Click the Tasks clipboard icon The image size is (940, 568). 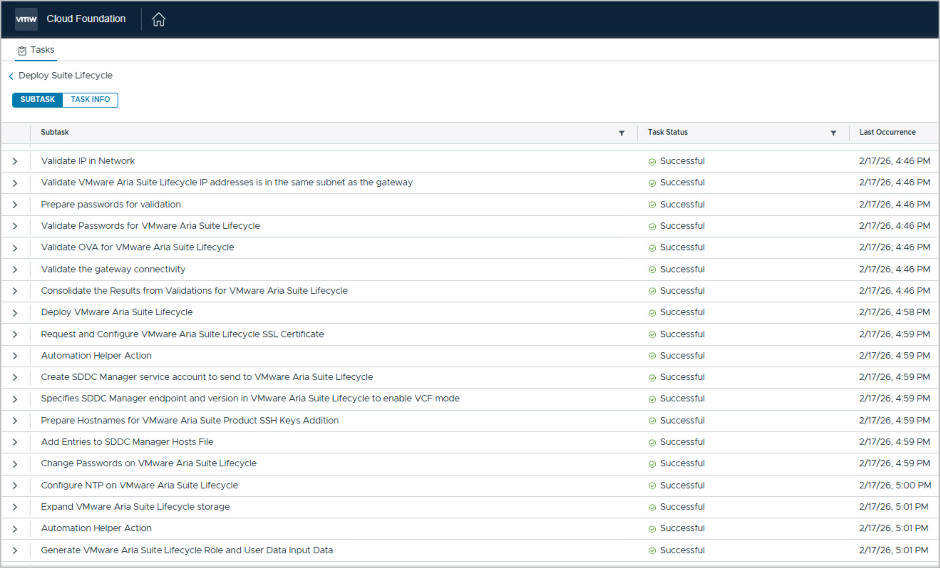22,50
